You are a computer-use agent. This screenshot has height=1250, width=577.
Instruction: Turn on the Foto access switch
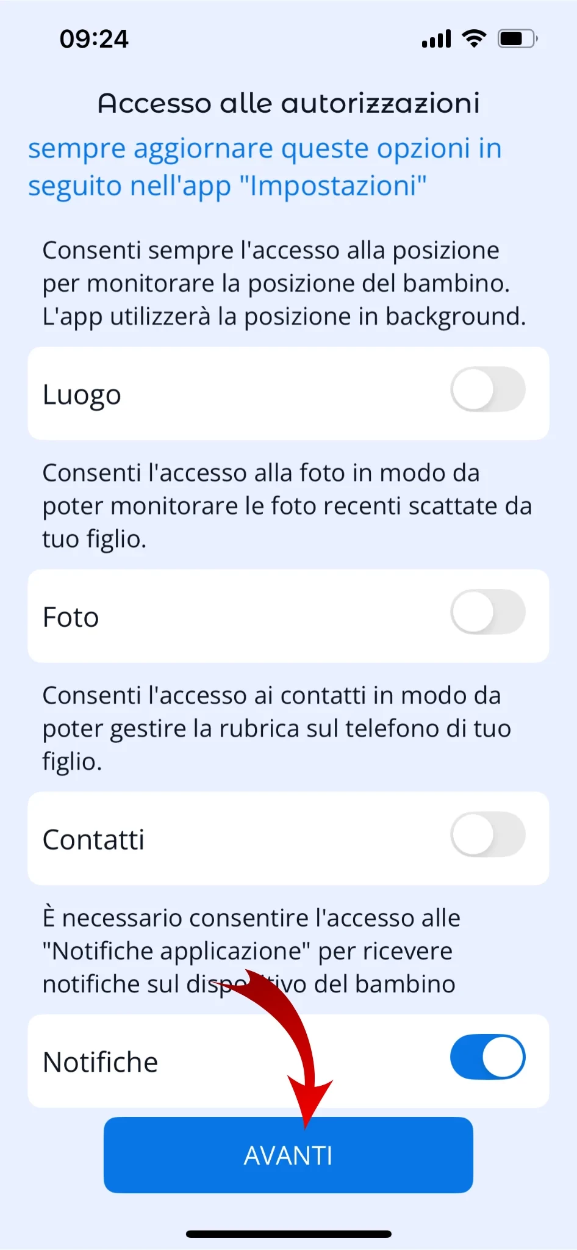pos(487,612)
